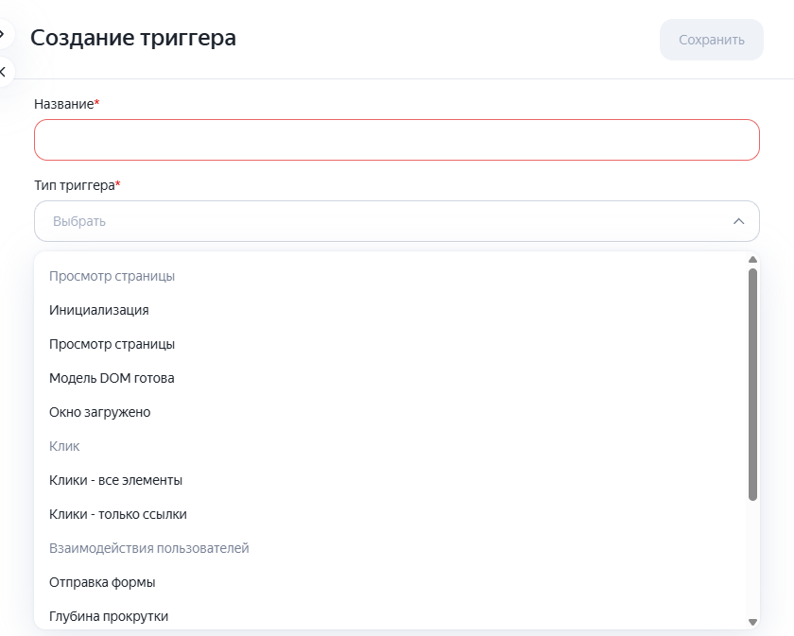The width and height of the screenshot is (794, 636).
Task: Click the dropdown list scrollbar thumb
Action: tap(752, 385)
